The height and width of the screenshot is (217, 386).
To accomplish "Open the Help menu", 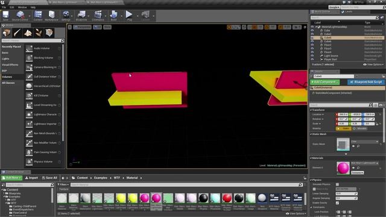I will point(33,7).
